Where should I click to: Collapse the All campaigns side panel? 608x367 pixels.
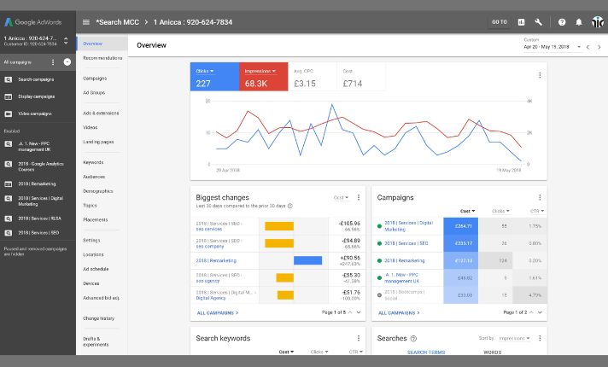[67, 62]
